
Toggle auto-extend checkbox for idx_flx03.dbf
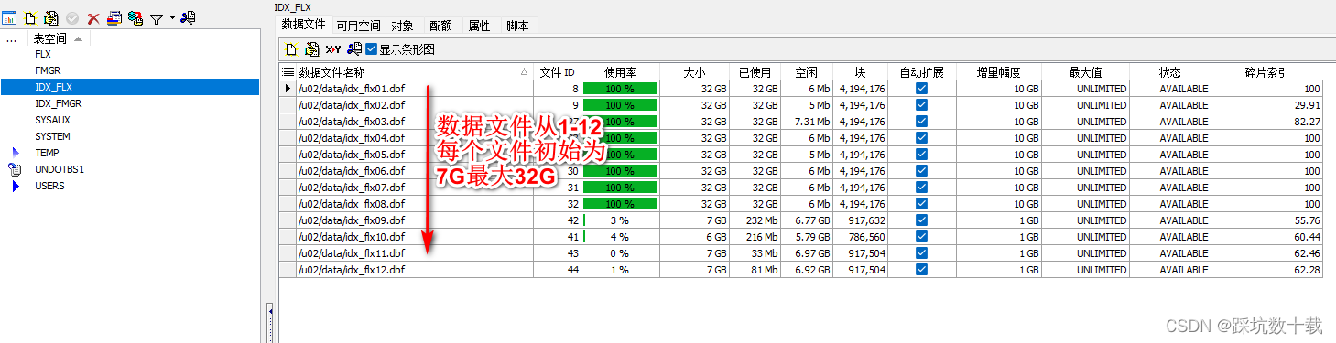(922, 122)
